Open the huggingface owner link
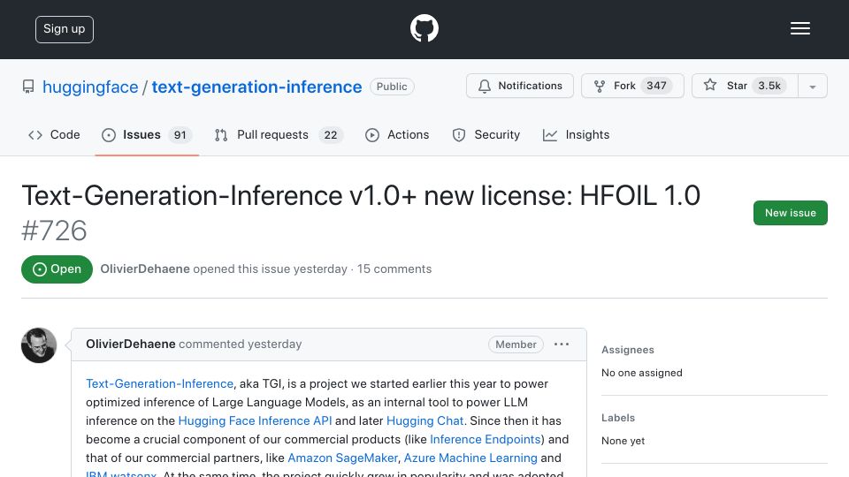Screen dimensions: 849x477 (90, 87)
